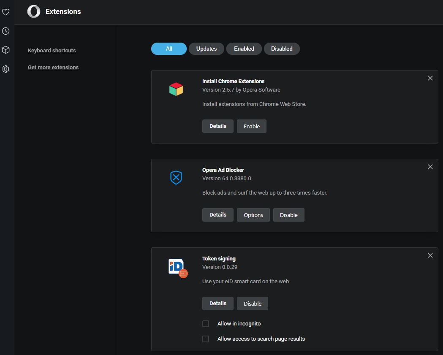Click the Install Chrome Extensions title text
The height and width of the screenshot is (355, 443).
pos(234,81)
